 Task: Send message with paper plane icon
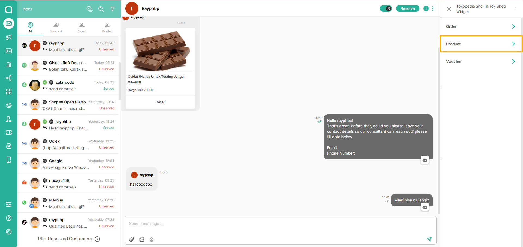429,239
